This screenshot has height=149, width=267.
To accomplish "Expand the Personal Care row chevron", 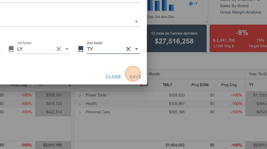I will pyautogui.click(x=80, y=112).
